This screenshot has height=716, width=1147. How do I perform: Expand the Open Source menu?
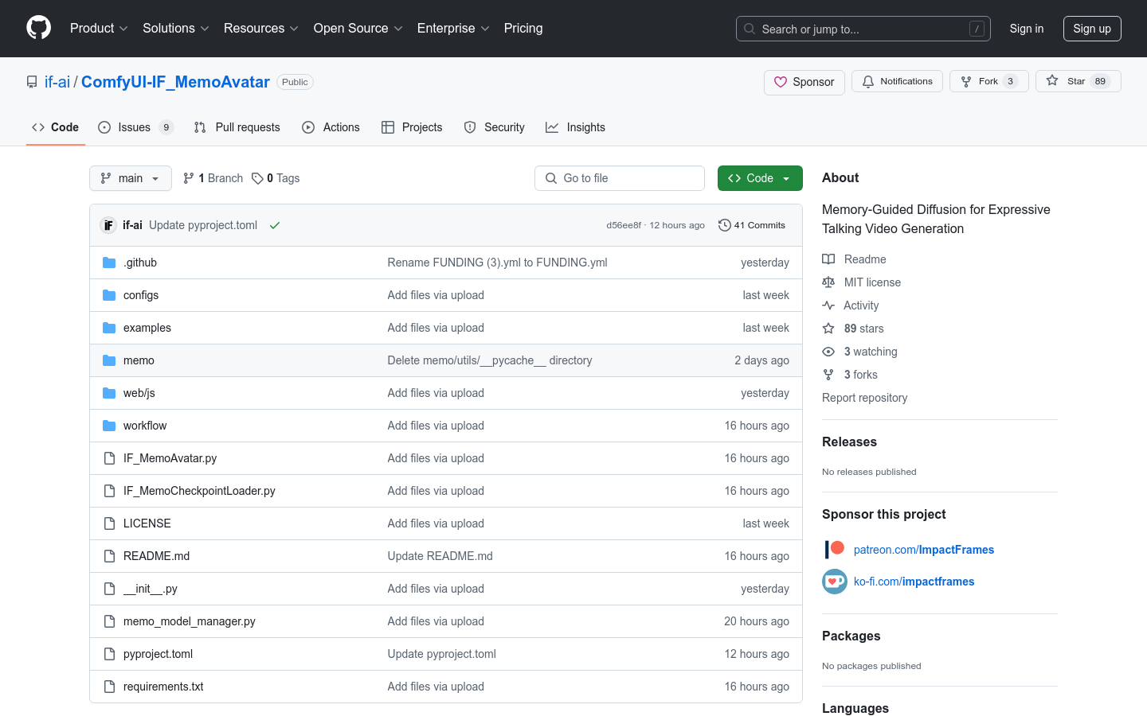coord(358,28)
